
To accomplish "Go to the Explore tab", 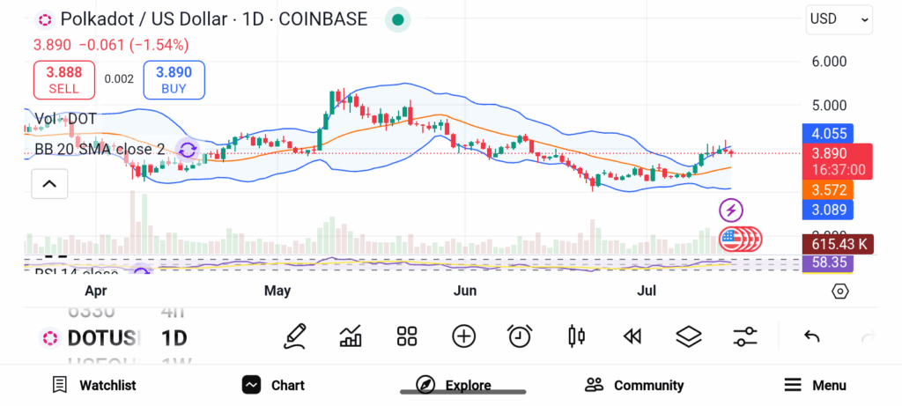I will pos(454,385).
